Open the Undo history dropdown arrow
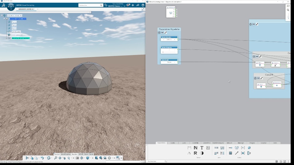294x165 pixels. [x=45, y=158]
